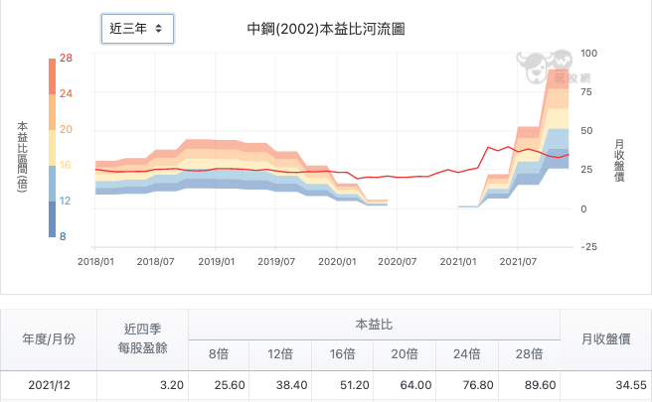Image resolution: width=652 pixels, height=402 pixels.
Task: Click the 年度/月份 column header
Action: [x=49, y=339]
